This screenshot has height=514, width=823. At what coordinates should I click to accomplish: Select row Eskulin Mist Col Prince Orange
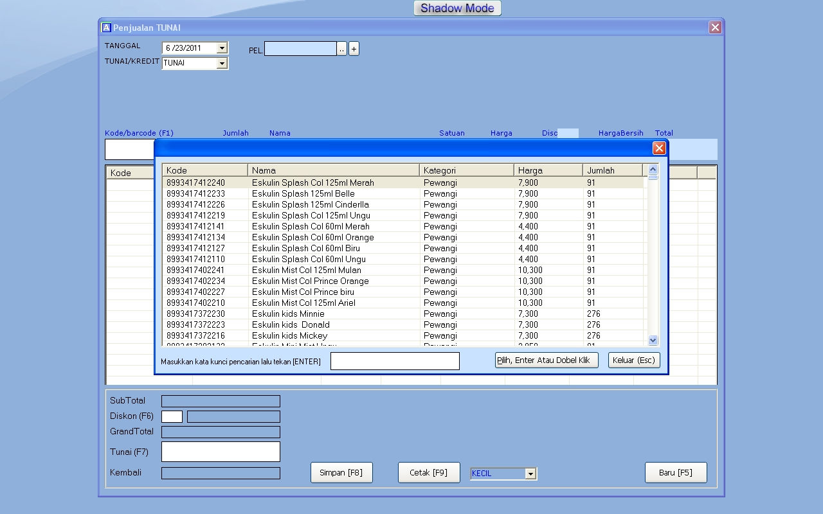[x=403, y=281]
